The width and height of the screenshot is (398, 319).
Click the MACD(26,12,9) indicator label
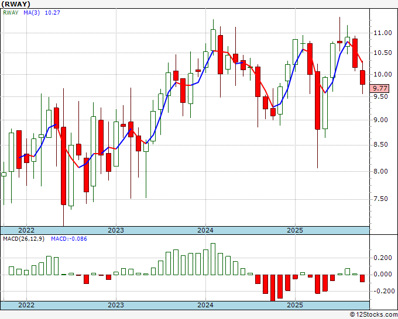coord(23,239)
